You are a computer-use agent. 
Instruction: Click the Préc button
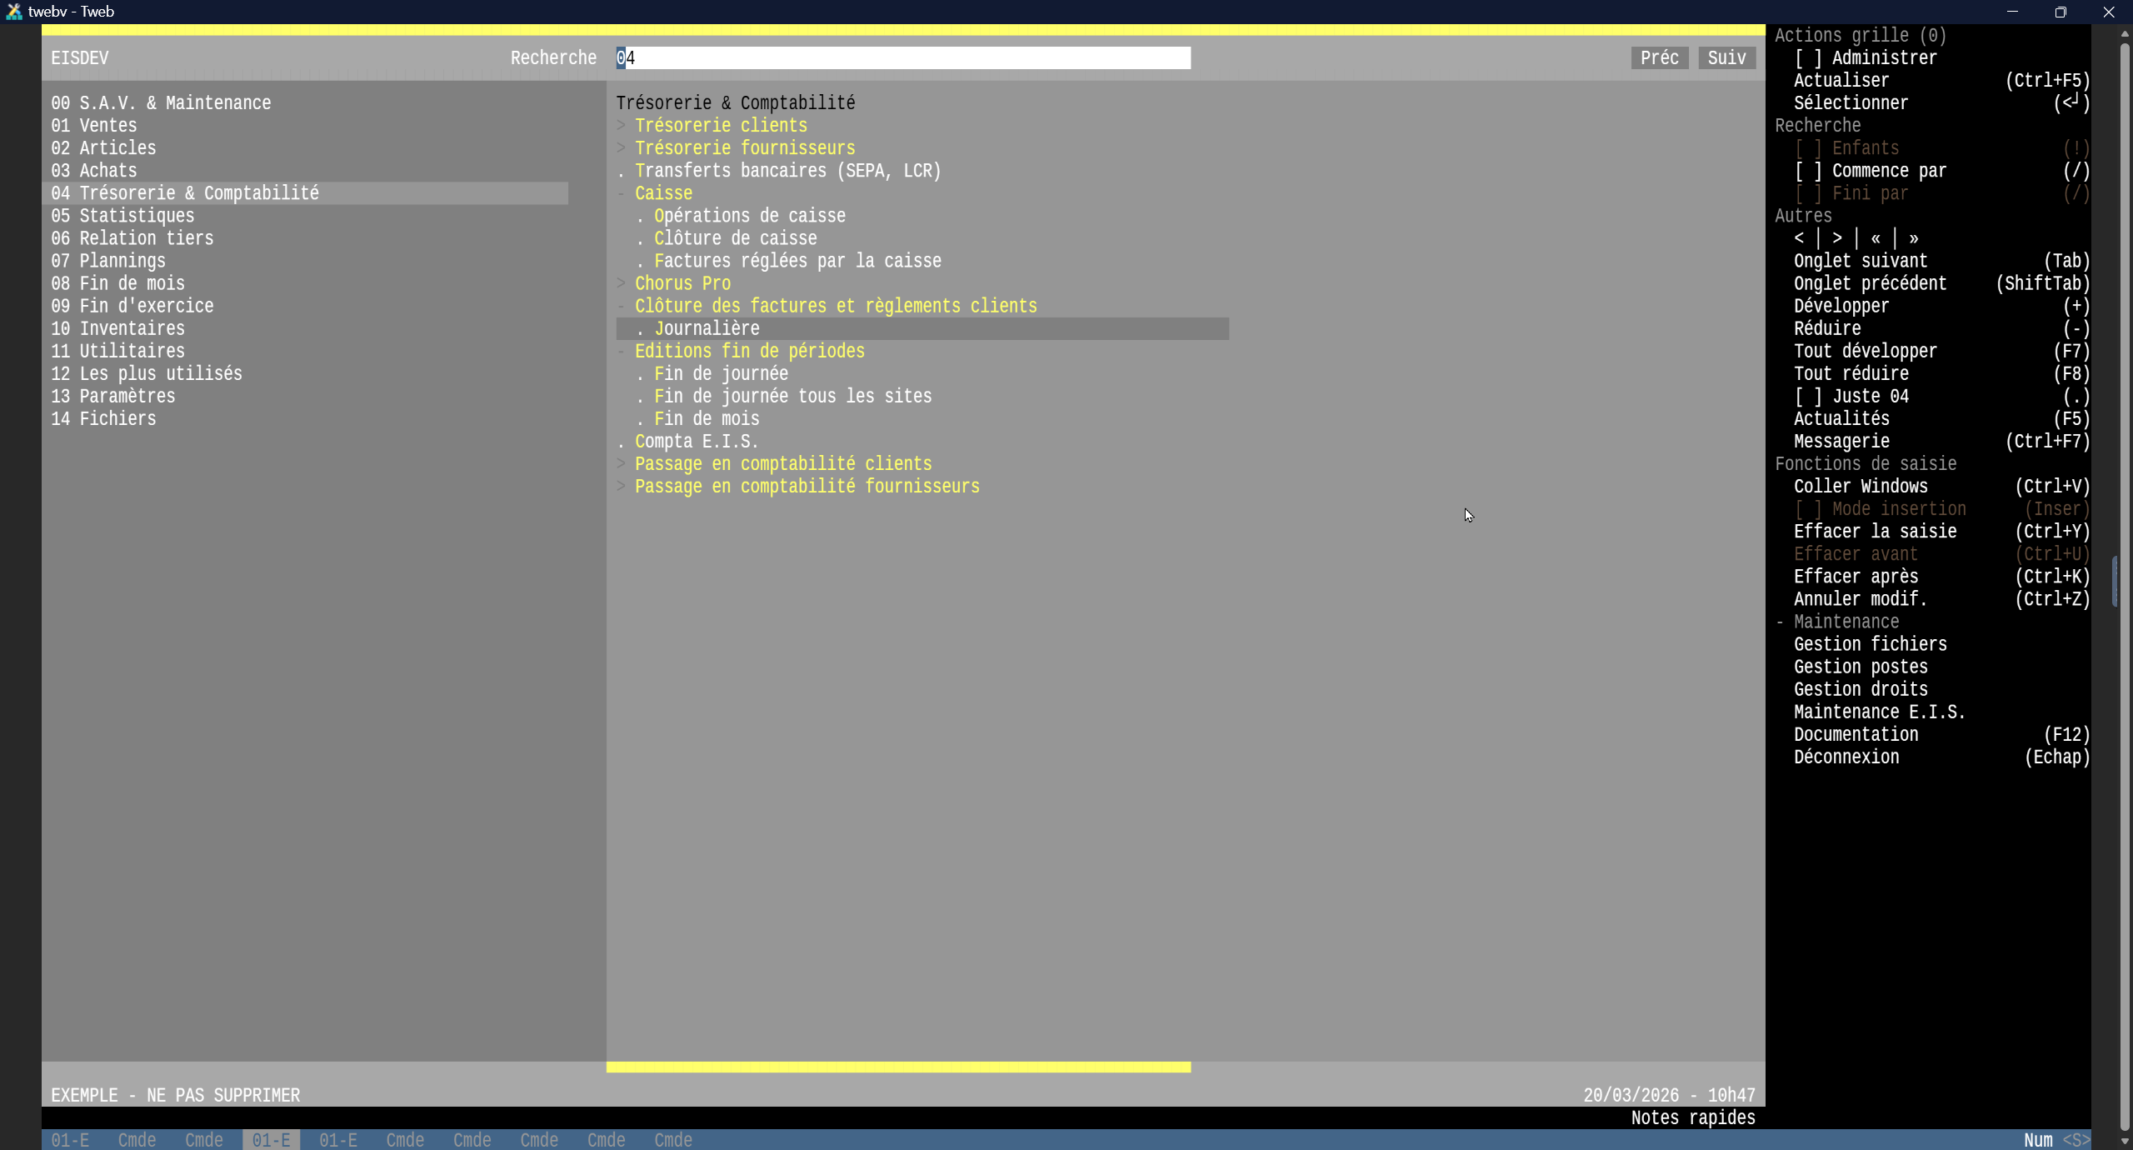tap(1659, 58)
